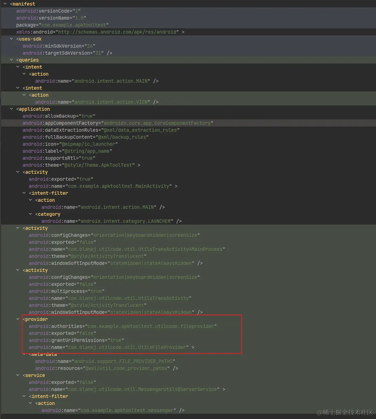Collapse the queries node chevron
The height and width of the screenshot is (419, 376).
(x=12, y=60)
